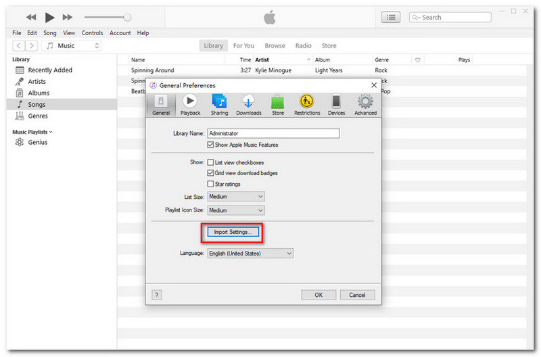Click the heart Love column header
This screenshot has width=541, height=357.
pyautogui.click(x=417, y=59)
